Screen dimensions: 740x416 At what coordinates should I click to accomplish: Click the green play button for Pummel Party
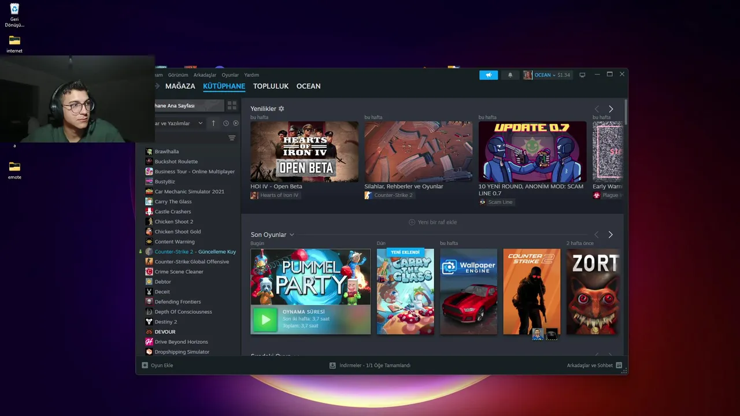265,320
